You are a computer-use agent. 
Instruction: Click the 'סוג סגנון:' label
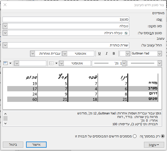point(155,26)
